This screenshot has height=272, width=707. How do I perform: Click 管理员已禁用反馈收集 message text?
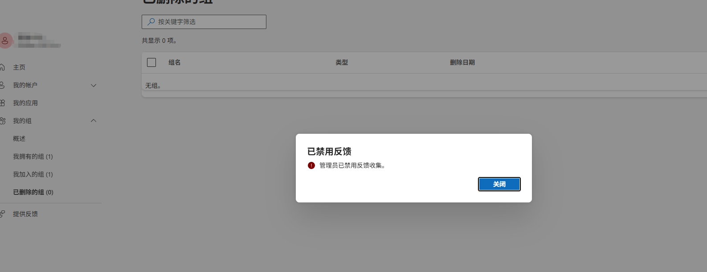[352, 165]
